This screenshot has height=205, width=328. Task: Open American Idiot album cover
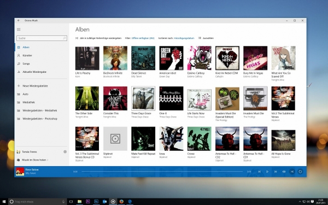point(171,58)
